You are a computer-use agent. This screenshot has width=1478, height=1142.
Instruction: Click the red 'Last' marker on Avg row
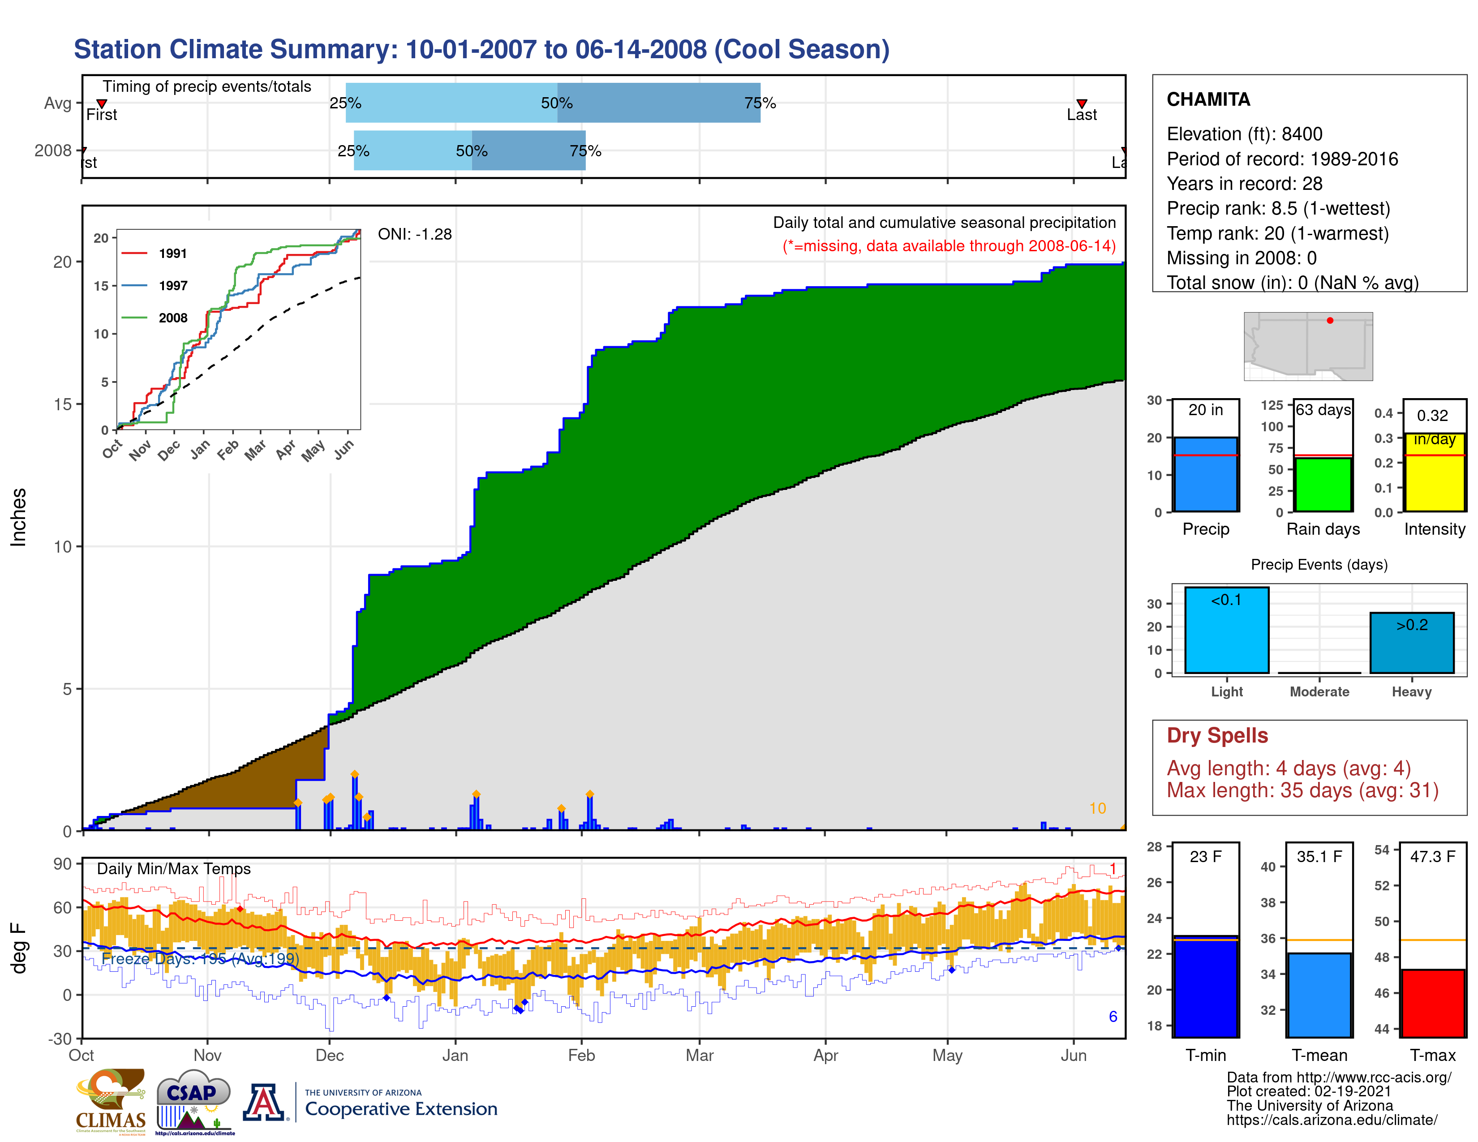(1082, 103)
